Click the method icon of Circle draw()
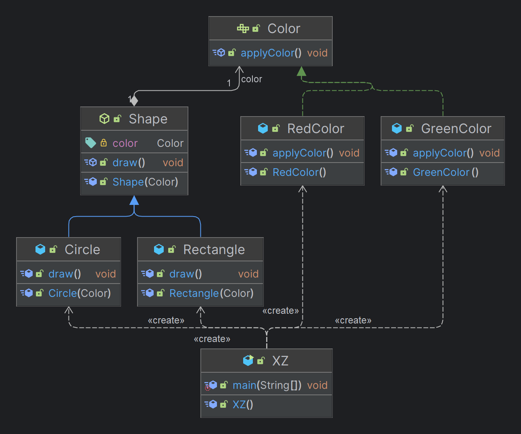The height and width of the screenshot is (434, 521). (27, 273)
